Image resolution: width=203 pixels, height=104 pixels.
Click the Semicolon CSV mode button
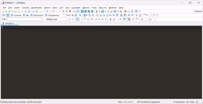pos(37,15)
